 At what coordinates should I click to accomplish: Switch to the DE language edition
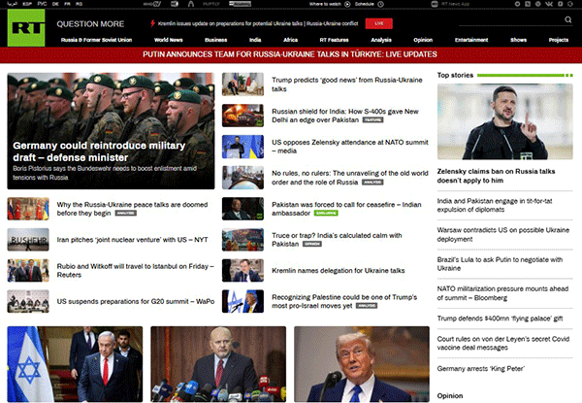click(55, 4)
